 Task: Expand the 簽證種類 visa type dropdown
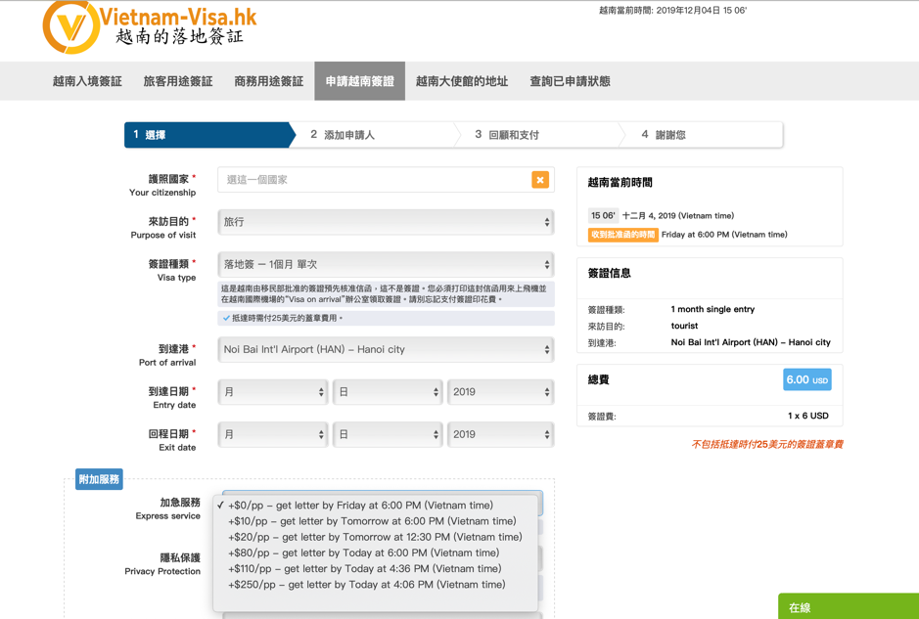[x=386, y=265]
